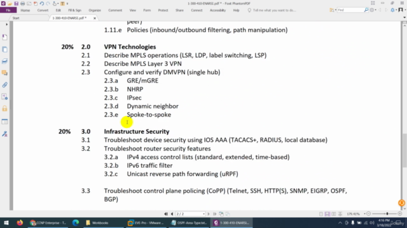
Task: Close the 1-300-410-ENARSI.pdf tab
Action: (95, 18)
